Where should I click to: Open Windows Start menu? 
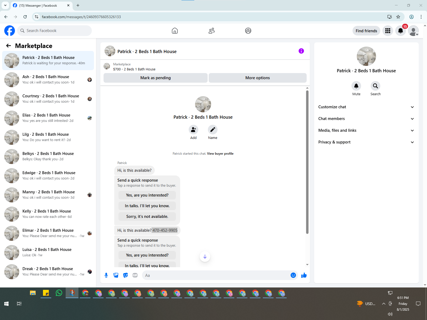point(6,304)
